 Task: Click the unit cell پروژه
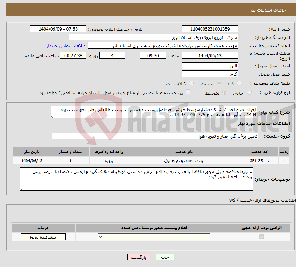coord(109,161)
